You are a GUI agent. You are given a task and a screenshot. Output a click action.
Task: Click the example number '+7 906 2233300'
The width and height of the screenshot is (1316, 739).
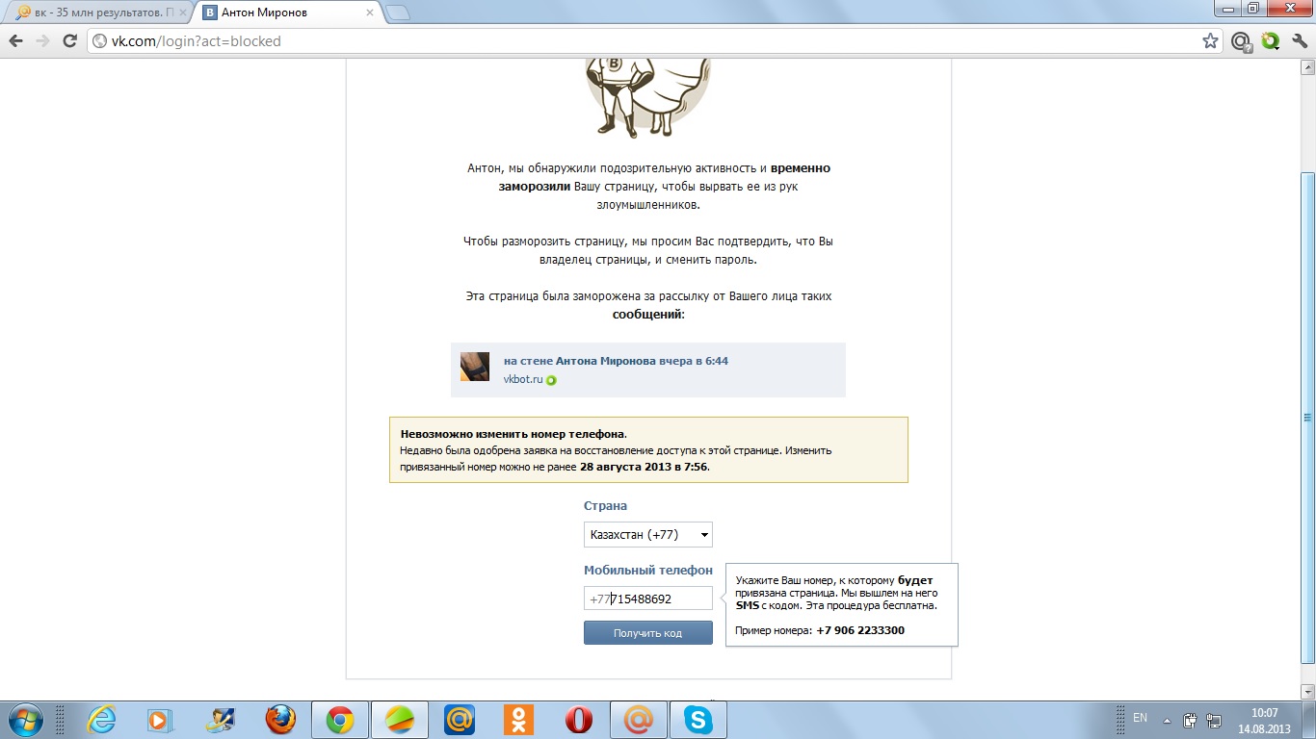(860, 630)
